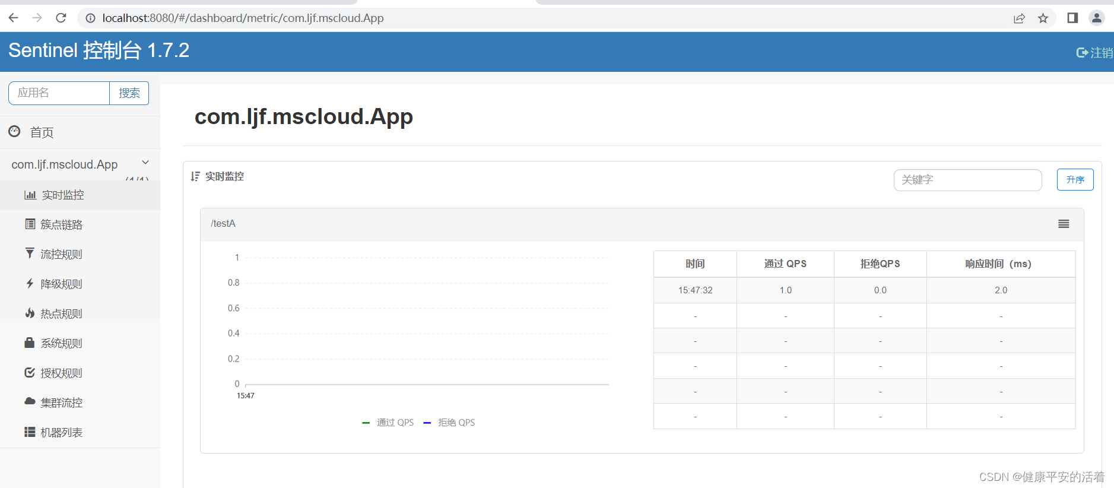
Task: Click the 15:47:32 time cell
Action: 695,290
